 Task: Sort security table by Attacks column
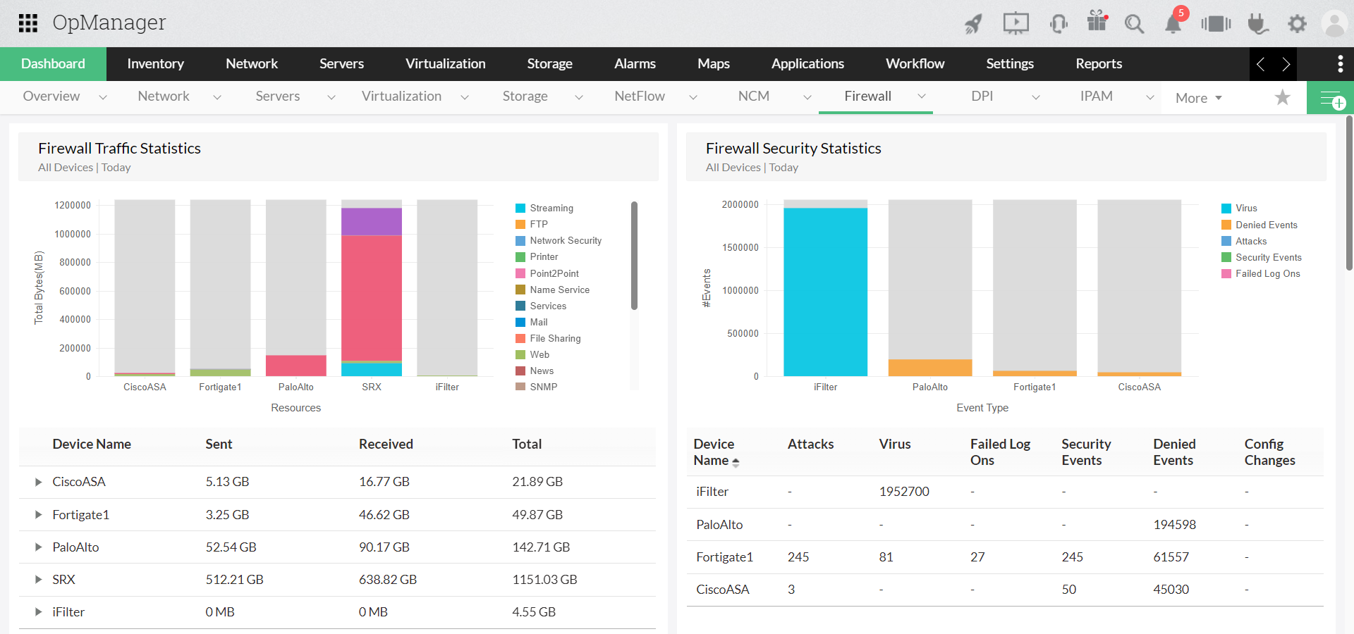pyautogui.click(x=810, y=445)
